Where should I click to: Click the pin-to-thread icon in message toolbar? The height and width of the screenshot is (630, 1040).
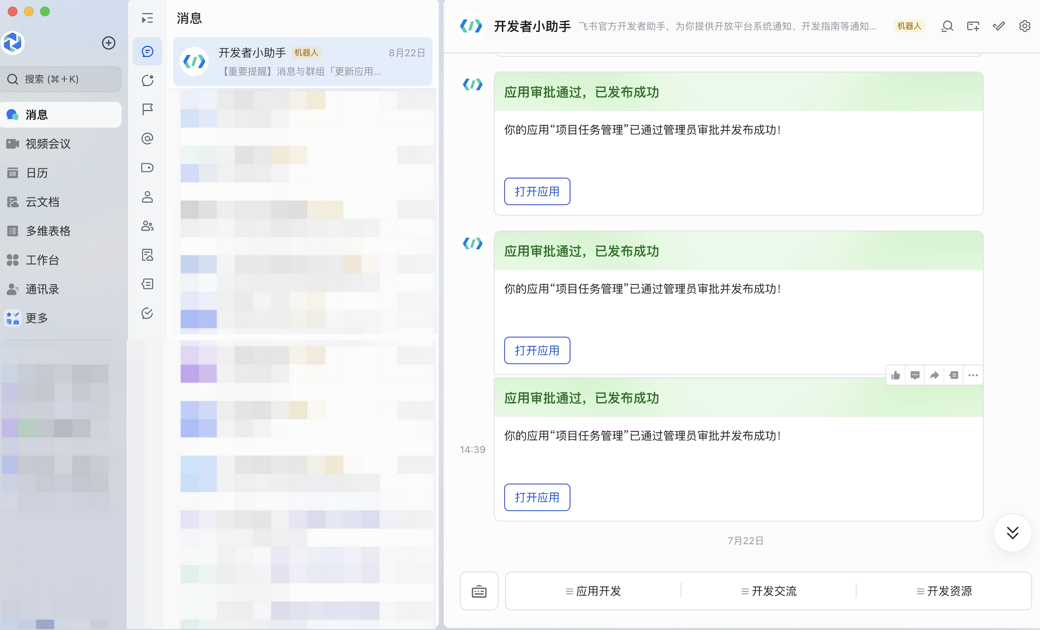(954, 375)
